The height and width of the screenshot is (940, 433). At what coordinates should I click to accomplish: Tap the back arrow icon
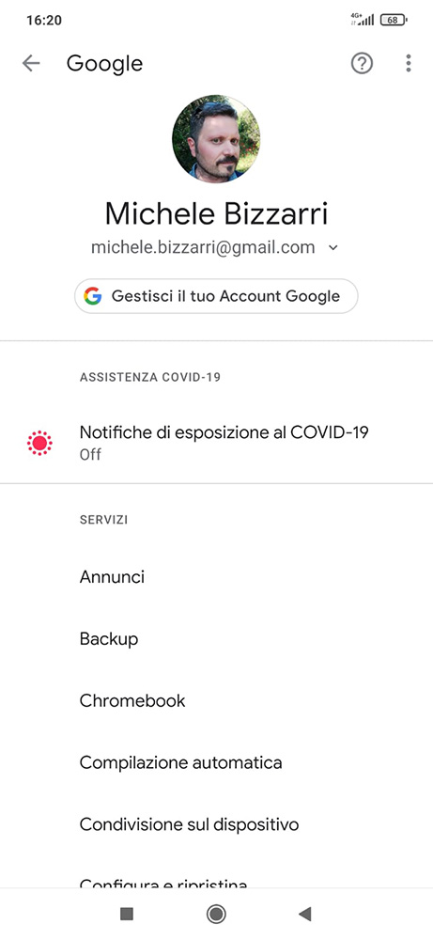tap(31, 63)
